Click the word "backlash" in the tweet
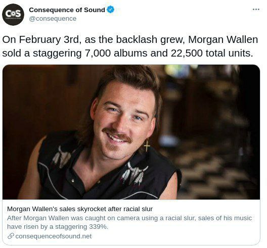This screenshot has width=267, height=248. pos(137,39)
